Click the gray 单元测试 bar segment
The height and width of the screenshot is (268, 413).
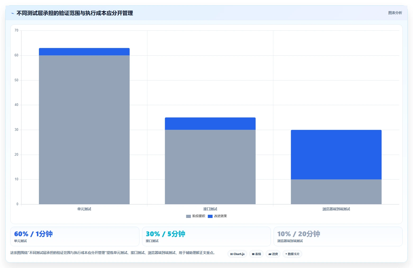coord(84,130)
